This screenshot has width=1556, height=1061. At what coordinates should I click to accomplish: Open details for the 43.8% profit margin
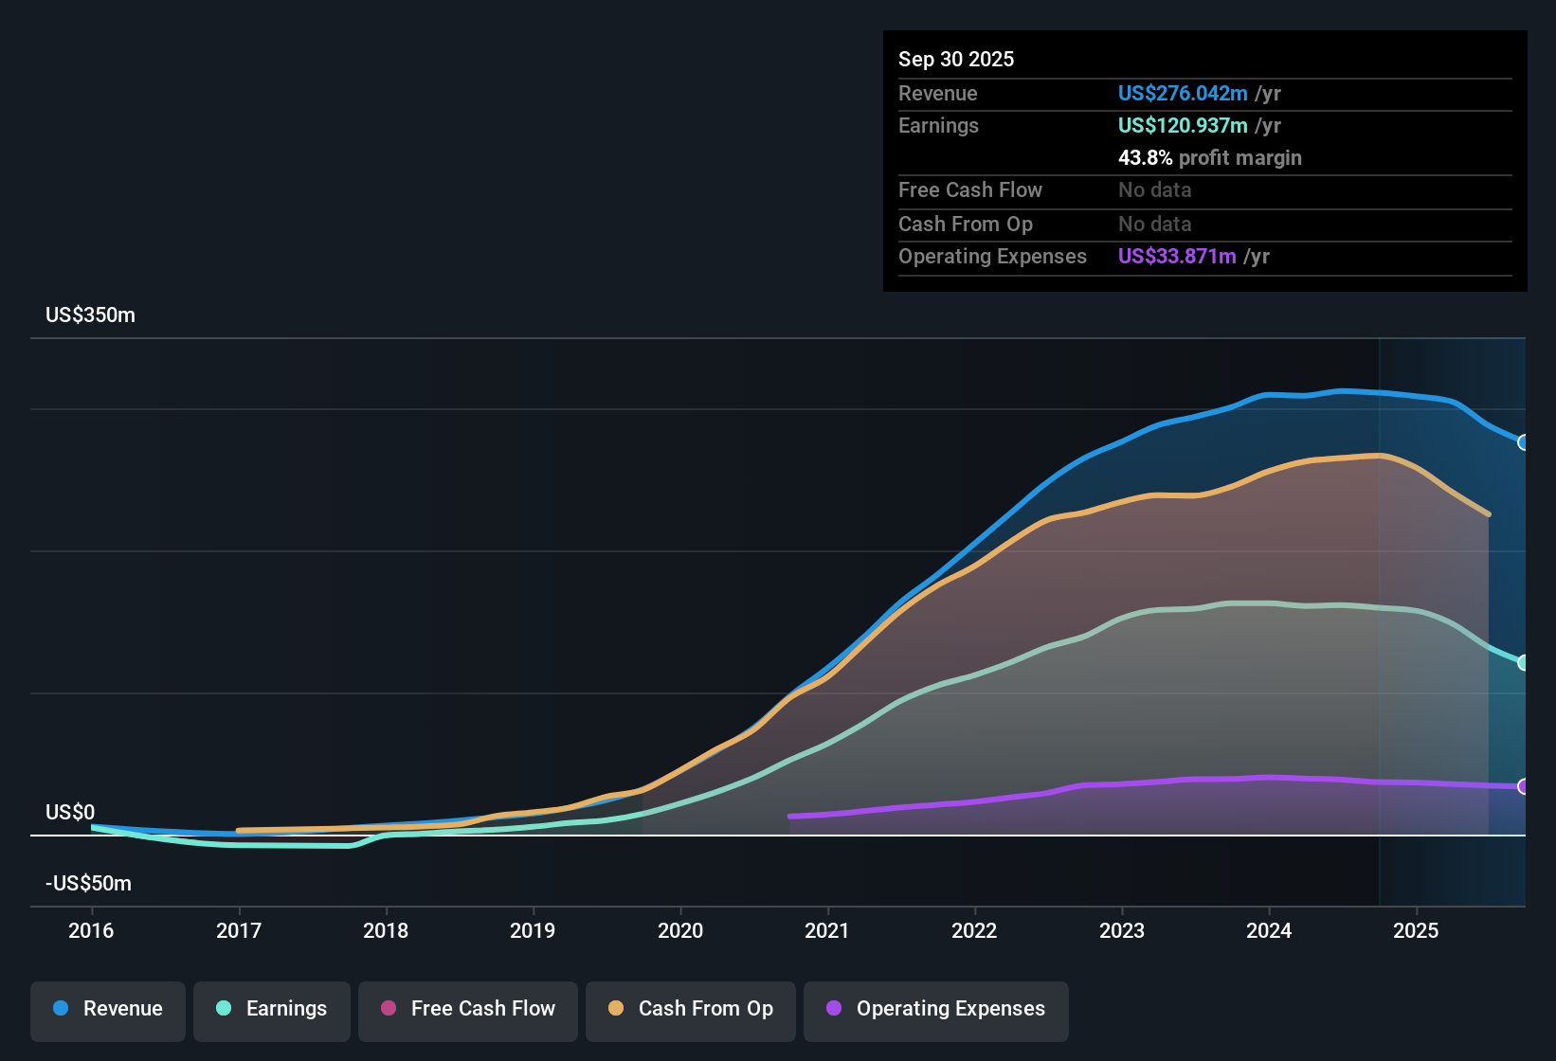point(1210,157)
